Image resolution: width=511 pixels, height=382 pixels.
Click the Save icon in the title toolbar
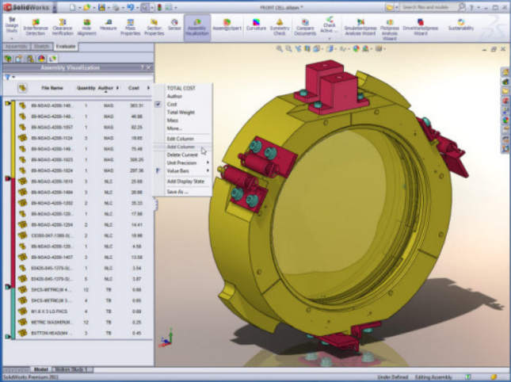tap(101, 7)
